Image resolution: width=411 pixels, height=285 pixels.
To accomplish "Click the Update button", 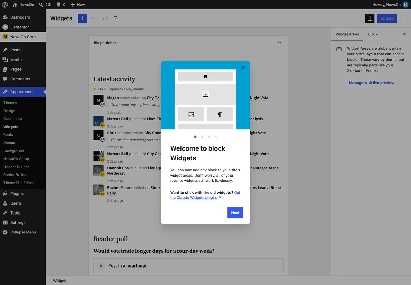I will (387, 18).
